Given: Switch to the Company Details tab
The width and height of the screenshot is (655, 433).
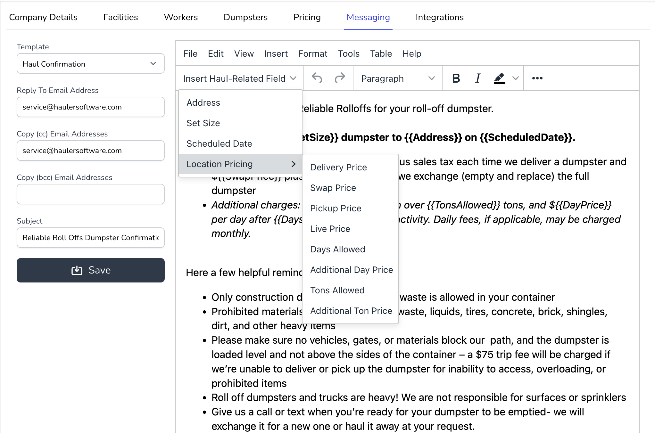Looking at the screenshot, I should click(x=43, y=17).
